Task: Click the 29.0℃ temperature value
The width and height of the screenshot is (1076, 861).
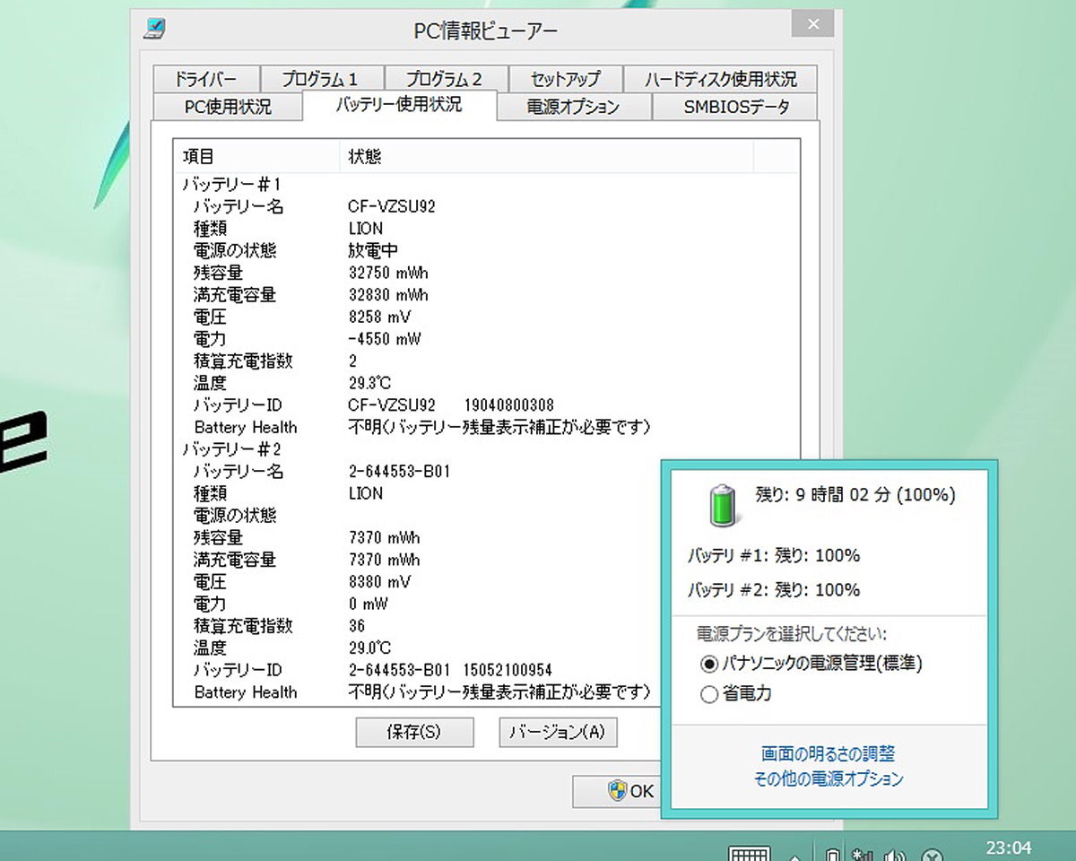Action: coord(369,648)
